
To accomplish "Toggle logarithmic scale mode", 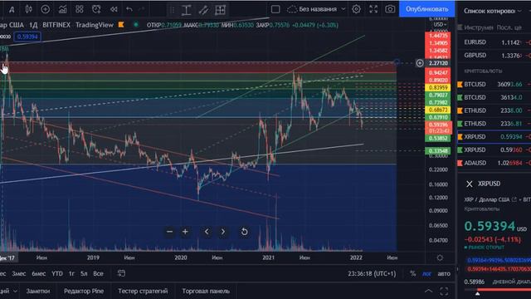I will [x=426, y=273].
